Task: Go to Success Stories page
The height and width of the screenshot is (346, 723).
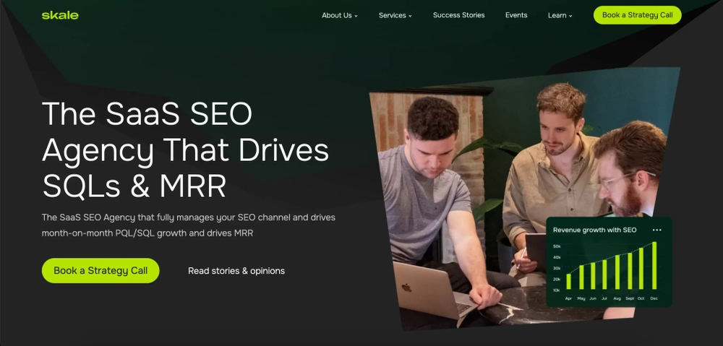Action: pos(458,15)
